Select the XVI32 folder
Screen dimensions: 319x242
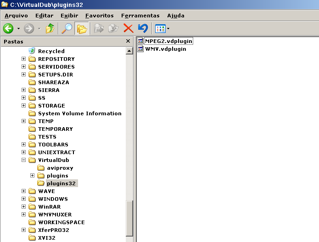point(47,238)
